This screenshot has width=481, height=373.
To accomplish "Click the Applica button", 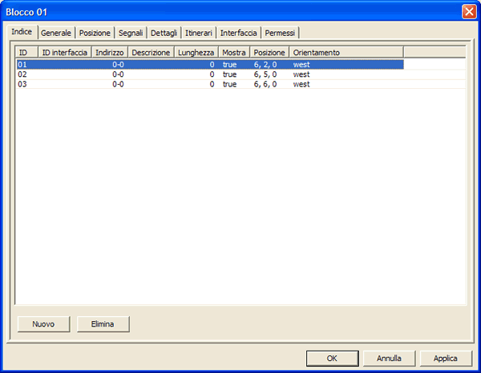I will coord(446,358).
